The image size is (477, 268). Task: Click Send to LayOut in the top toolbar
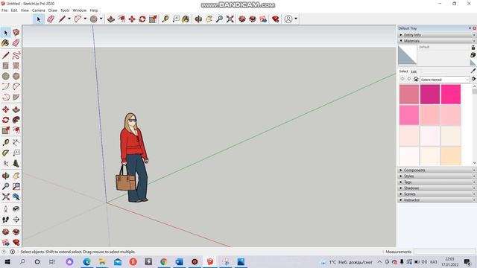click(263, 19)
